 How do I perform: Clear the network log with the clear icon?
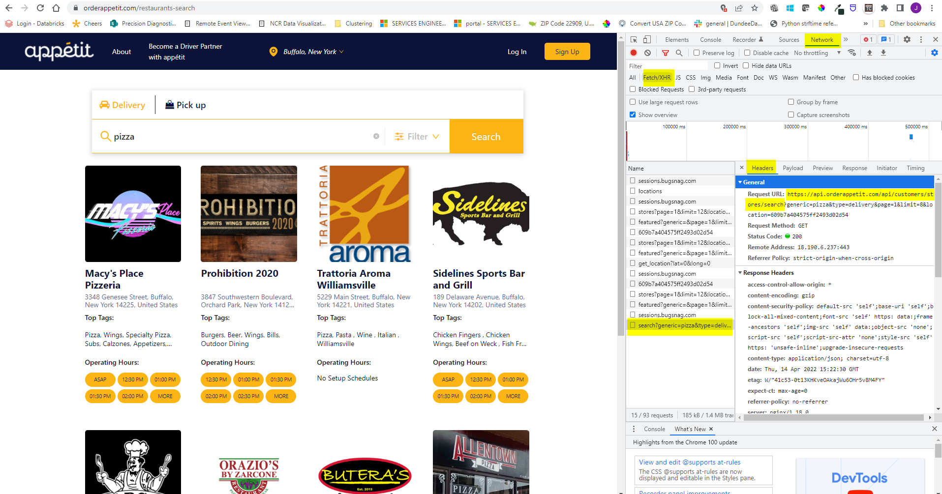[x=647, y=53]
